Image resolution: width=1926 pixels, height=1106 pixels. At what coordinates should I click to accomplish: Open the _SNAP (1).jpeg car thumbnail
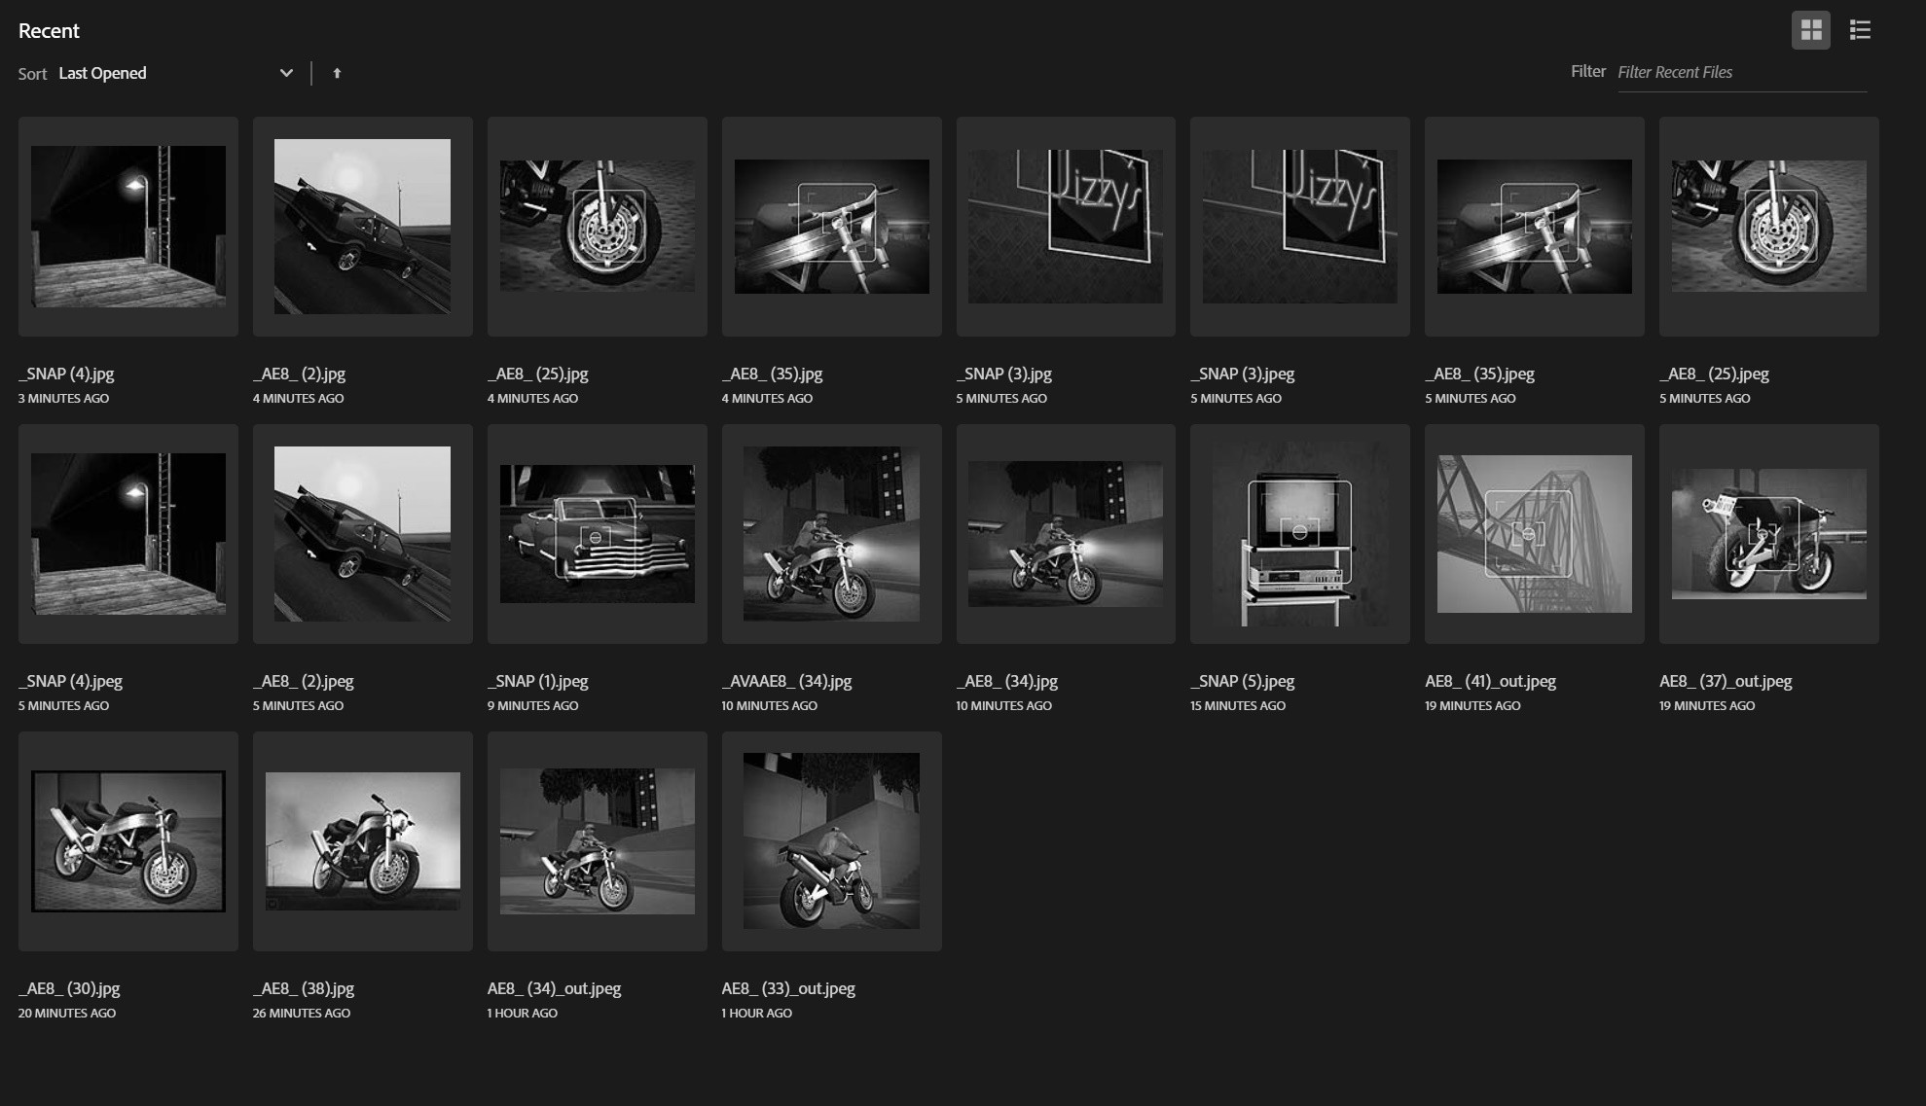pos(597,534)
